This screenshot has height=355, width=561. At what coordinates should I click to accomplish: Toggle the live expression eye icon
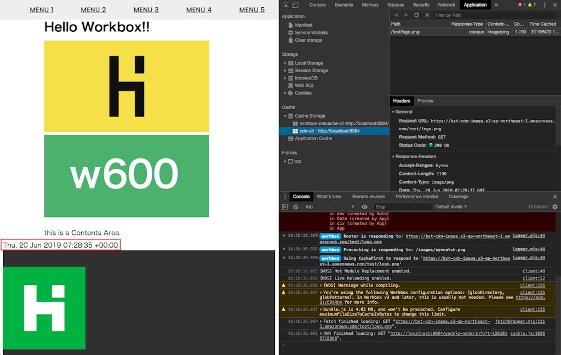pos(364,207)
